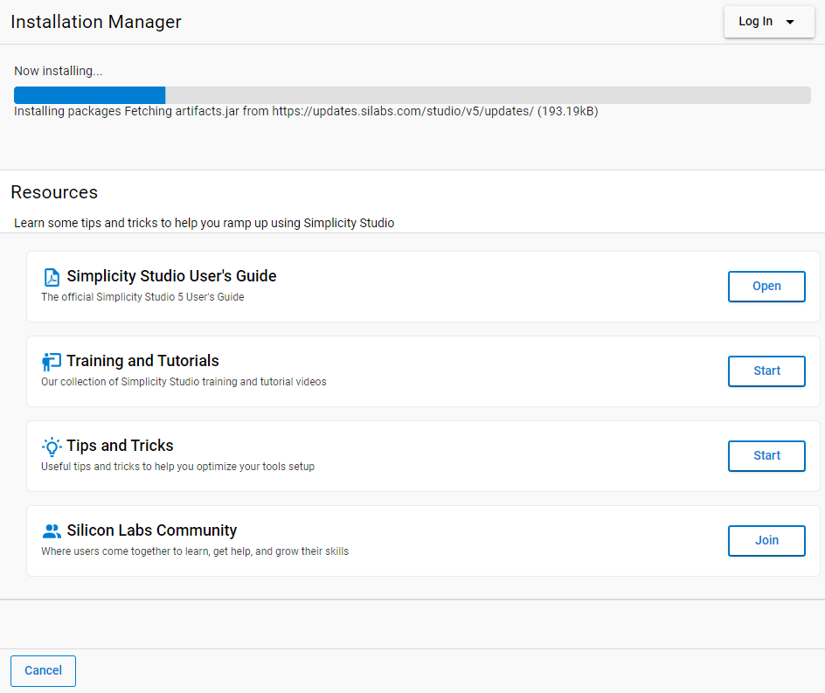Click the gray unfilled progress bar area
This screenshot has height=693, width=825.
tap(488, 95)
